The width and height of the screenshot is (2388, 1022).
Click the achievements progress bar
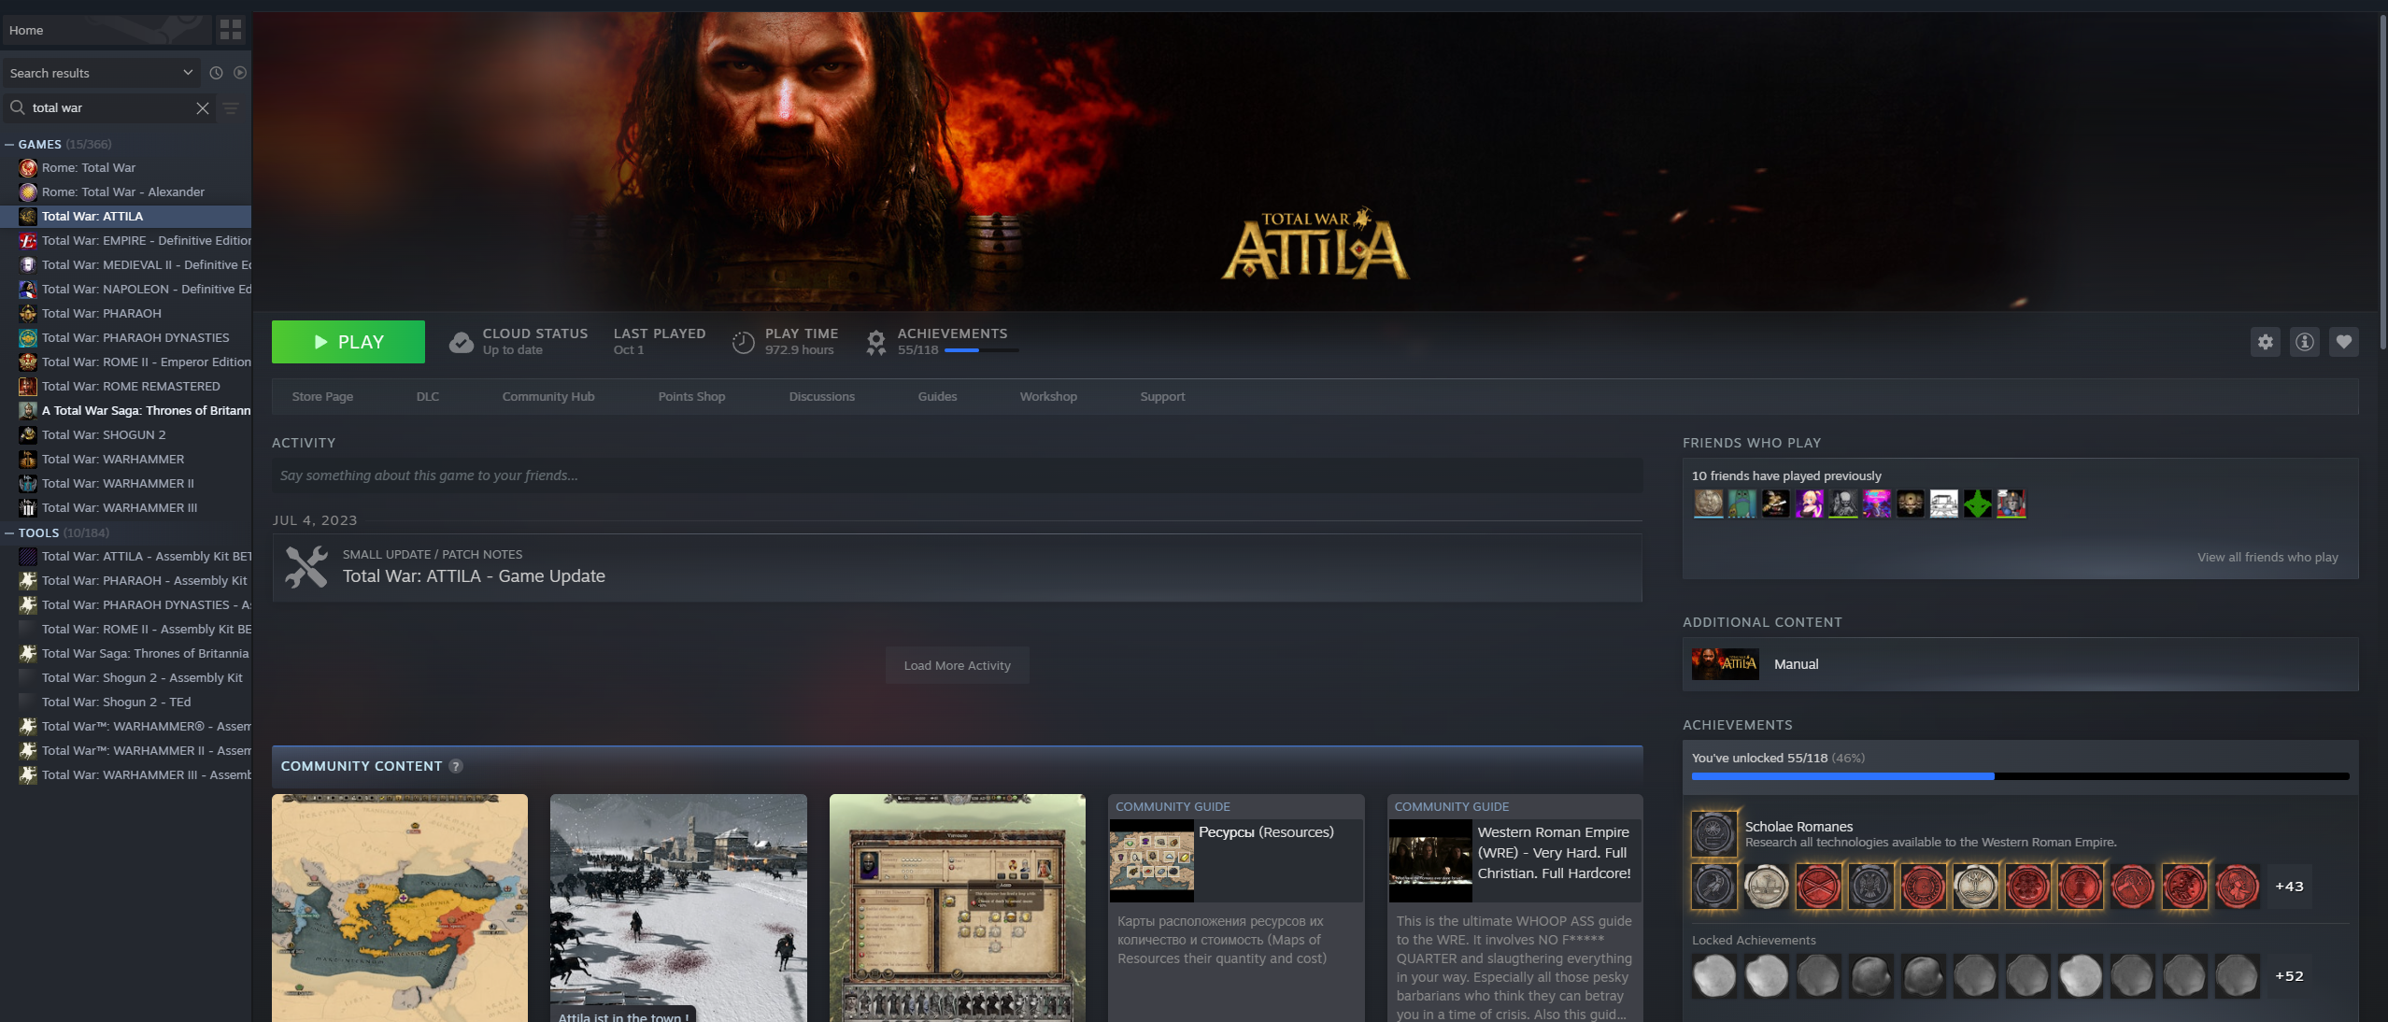tap(2019, 776)
